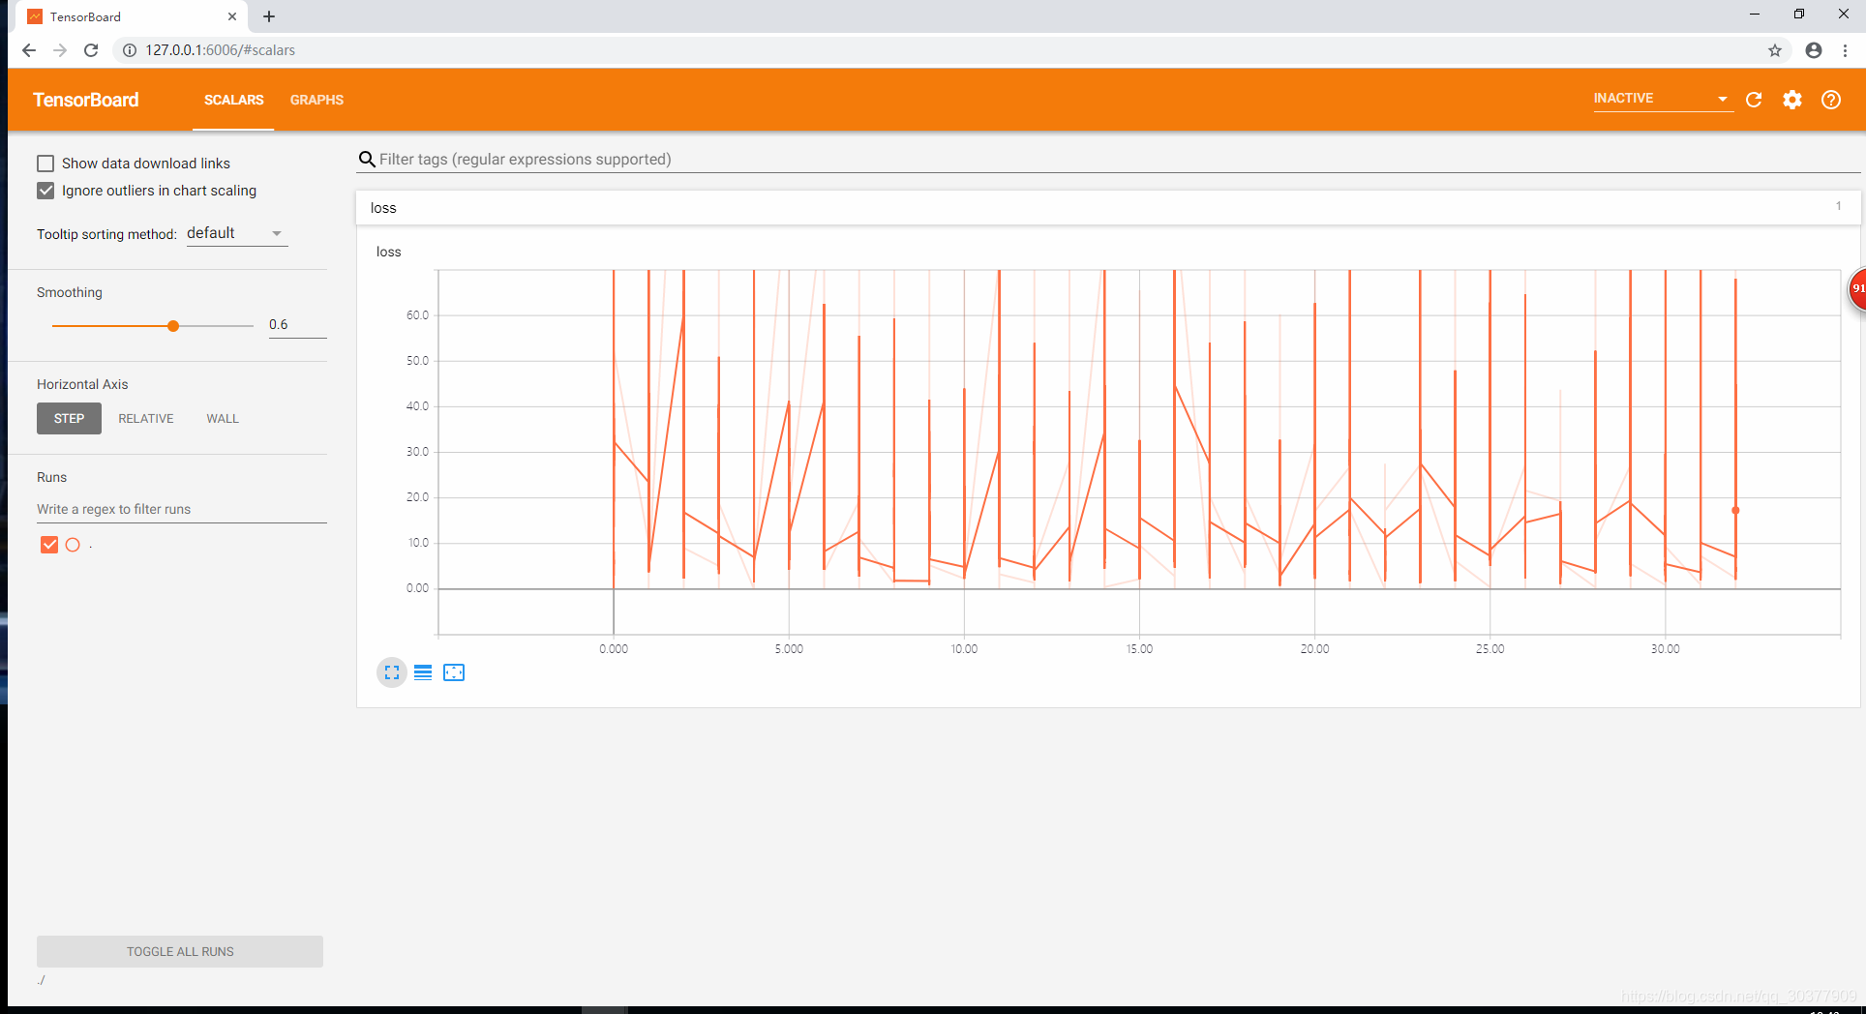This screenshot has width=1866, height=1014.
Task: Click the red notification badge at right edge
Action: (x=1857, y=288)
